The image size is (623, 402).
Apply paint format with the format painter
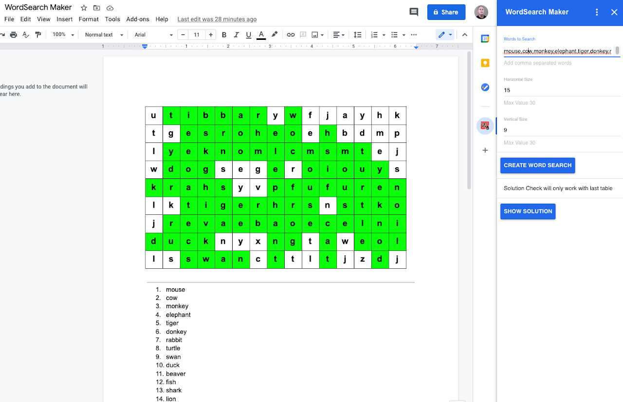click(x=37, y=35)
